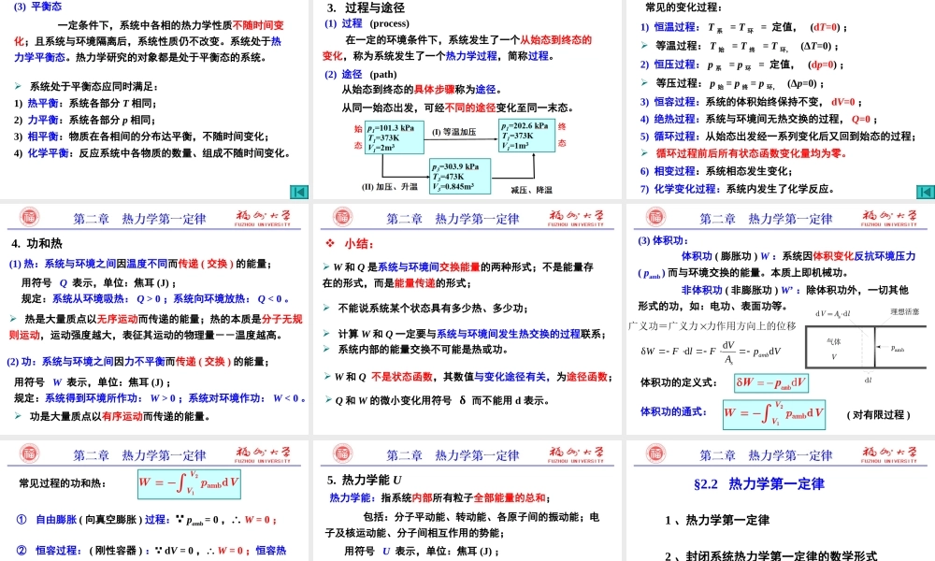This screenshot has height=561, width=935.
Task: Click the seal icon beside 常见过程的功和热 header
Action: (x=29, y=454)
